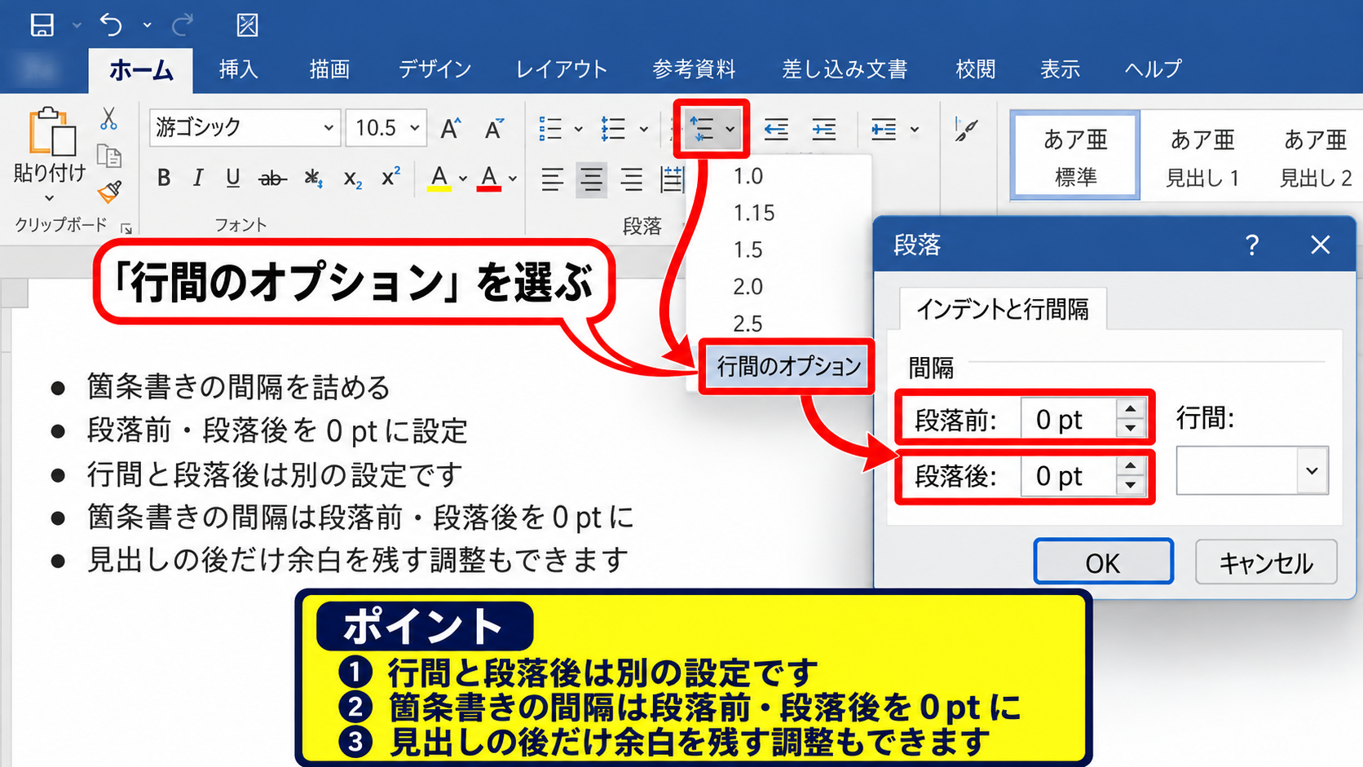This screenshot has width=1363, height=767.
Task: Toggle superscript formatting (x²)
Action: (391, 176)
